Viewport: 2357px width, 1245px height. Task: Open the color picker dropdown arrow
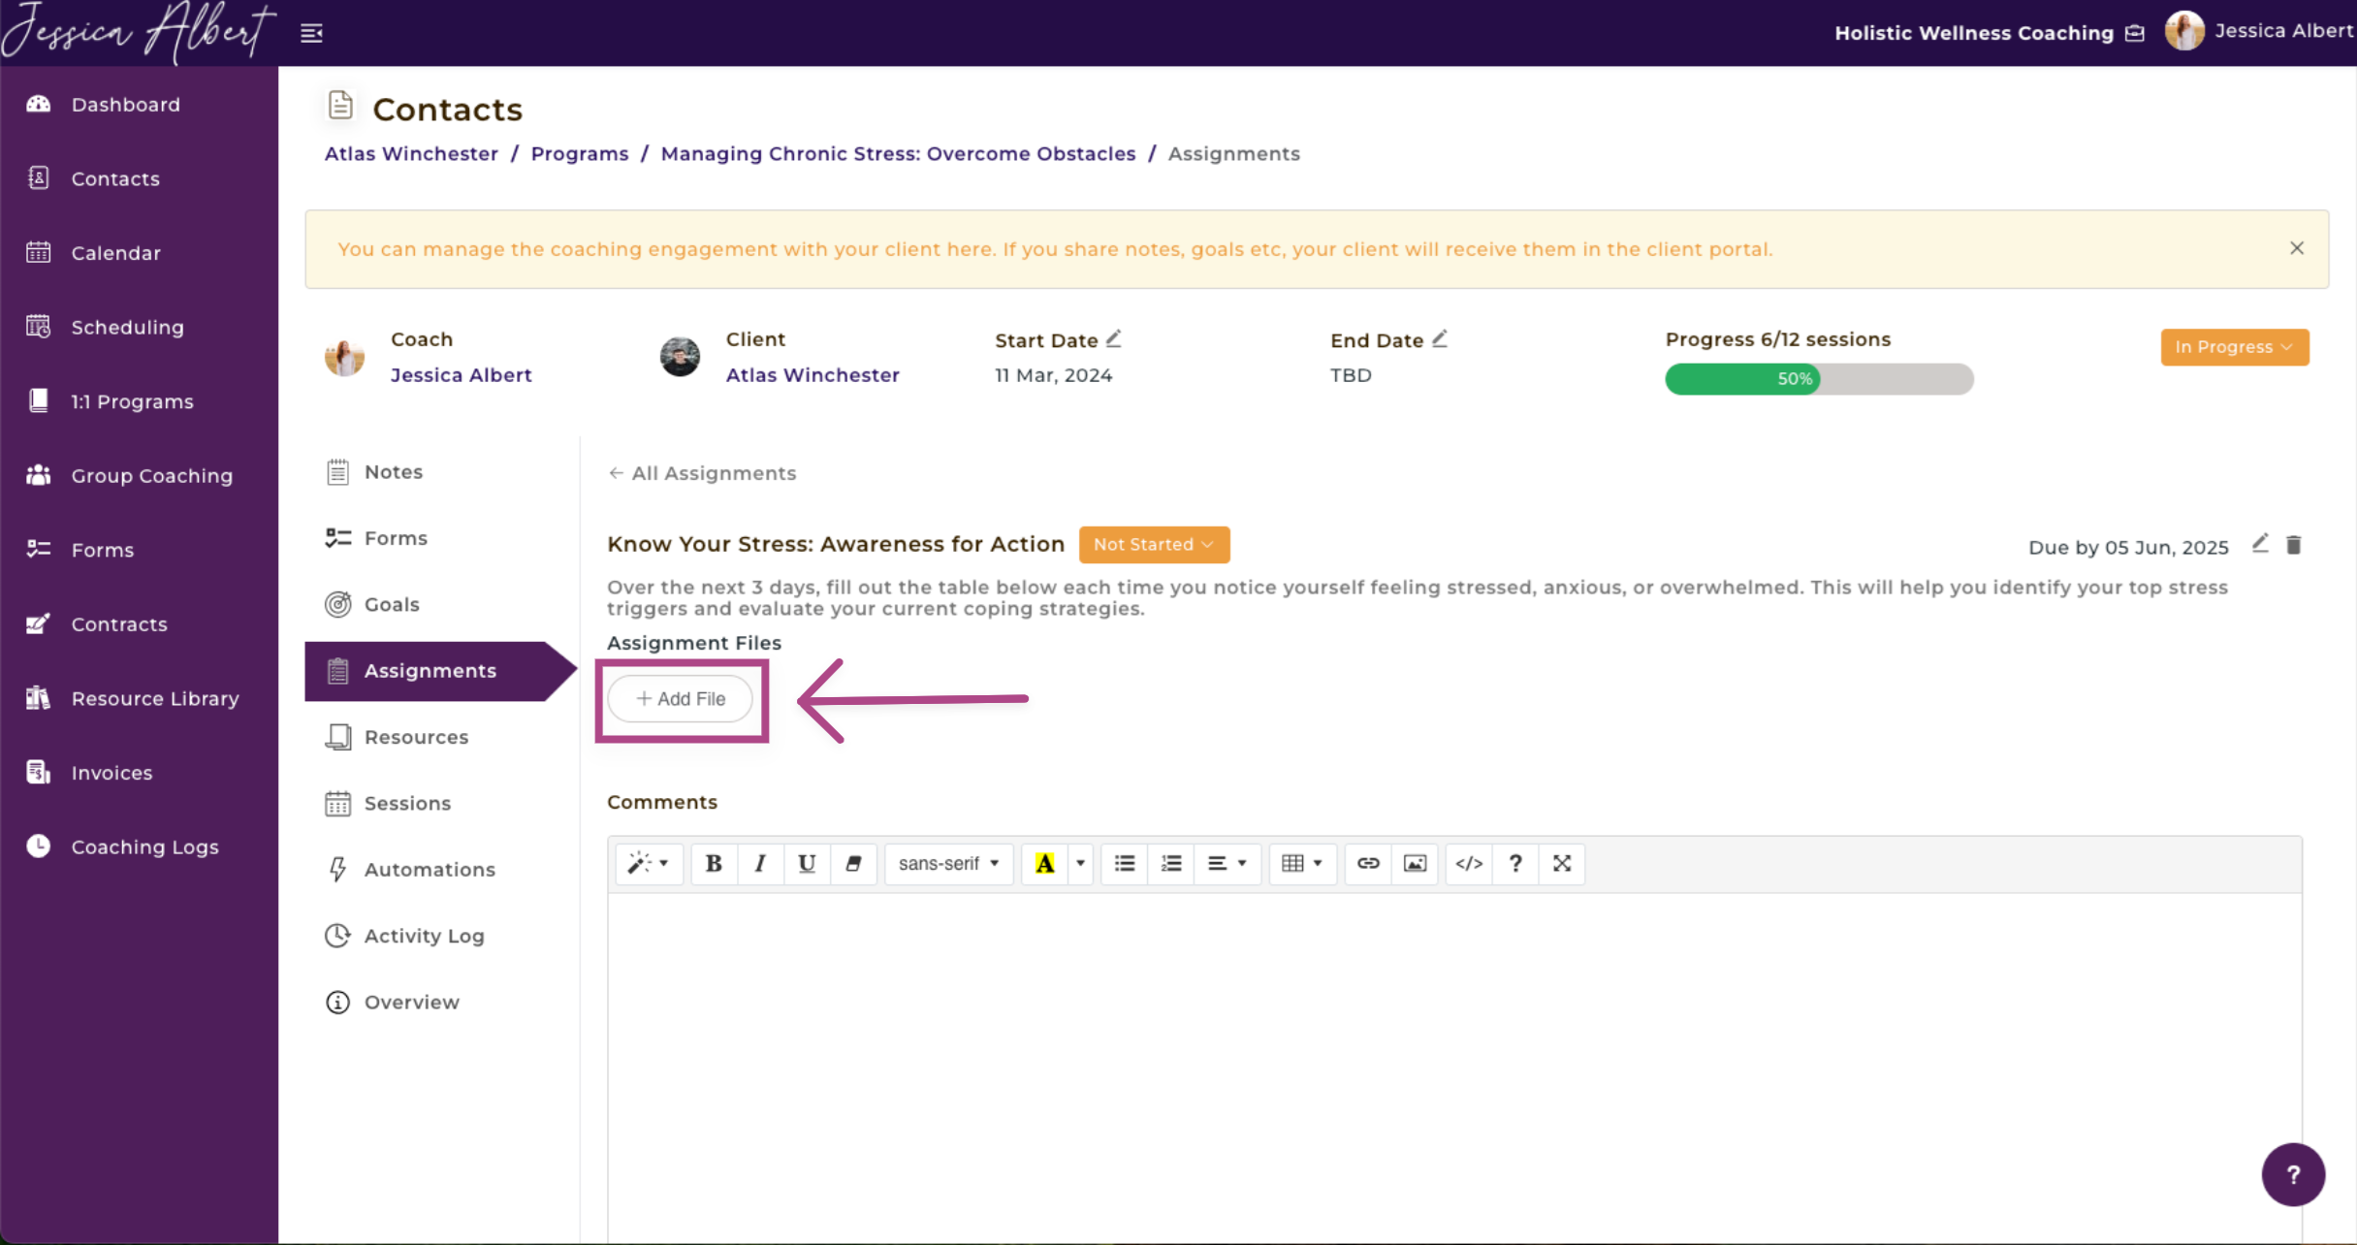(x=1080, y=863)
